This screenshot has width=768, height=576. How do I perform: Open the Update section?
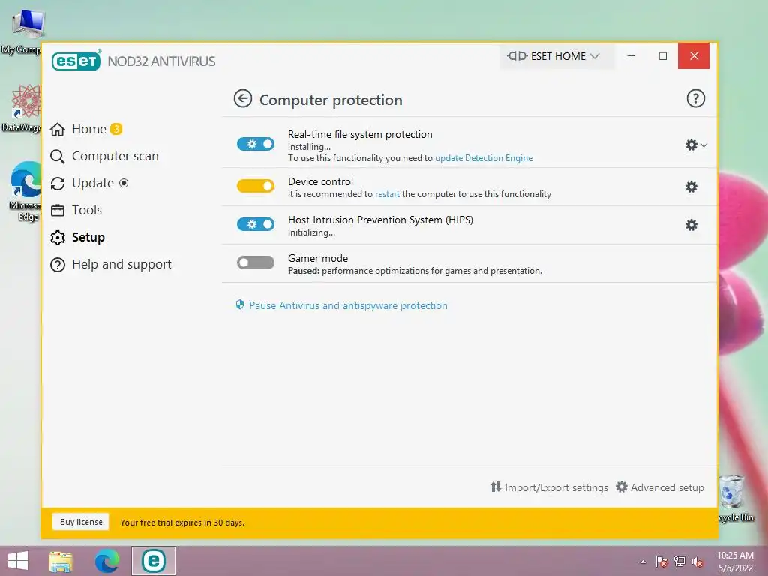tap(82, 183)
